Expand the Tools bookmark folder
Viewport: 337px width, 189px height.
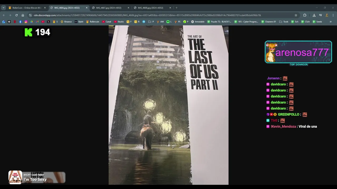coord(284,22)
